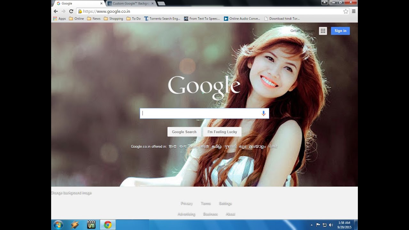Open Torrentz Search Engine bookmark

[162, 19]
